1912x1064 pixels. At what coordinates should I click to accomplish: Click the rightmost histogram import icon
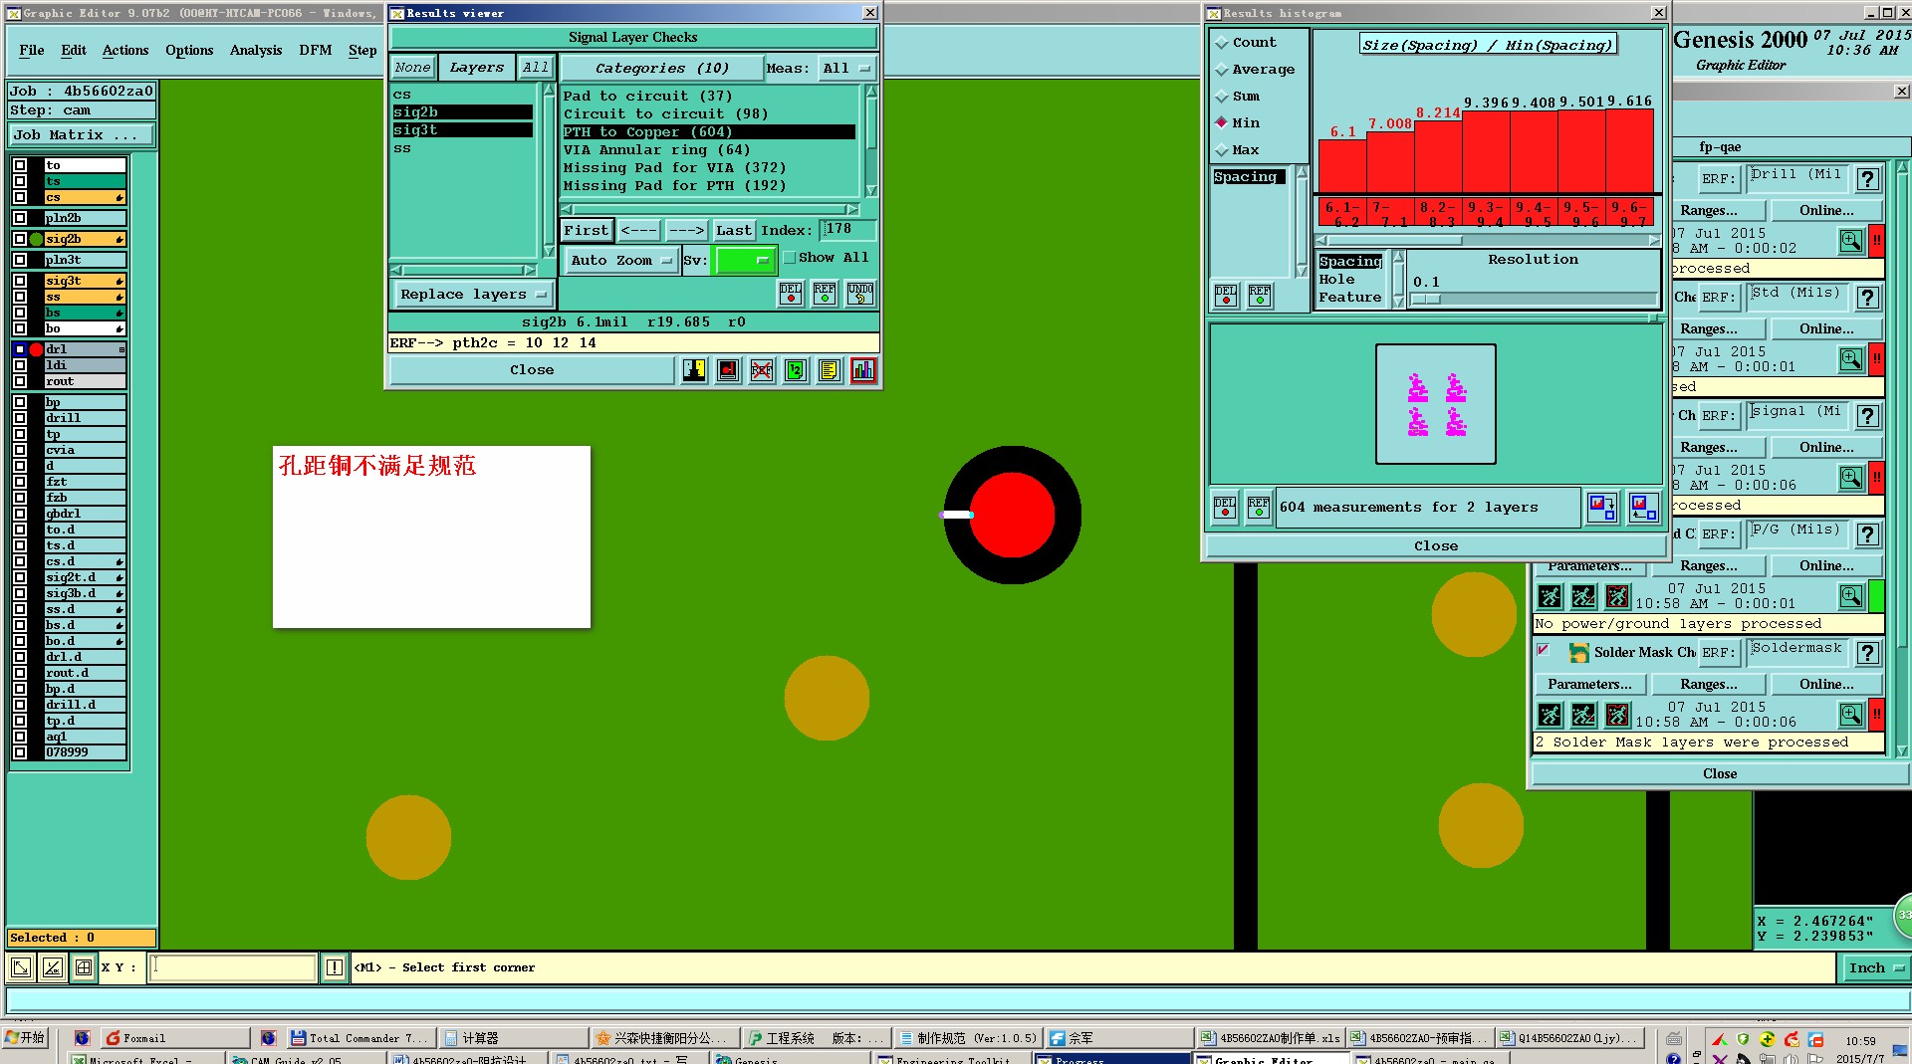click(1643, 508)
